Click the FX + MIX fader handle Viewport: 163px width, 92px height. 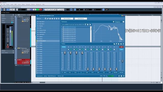click(65, 53)
